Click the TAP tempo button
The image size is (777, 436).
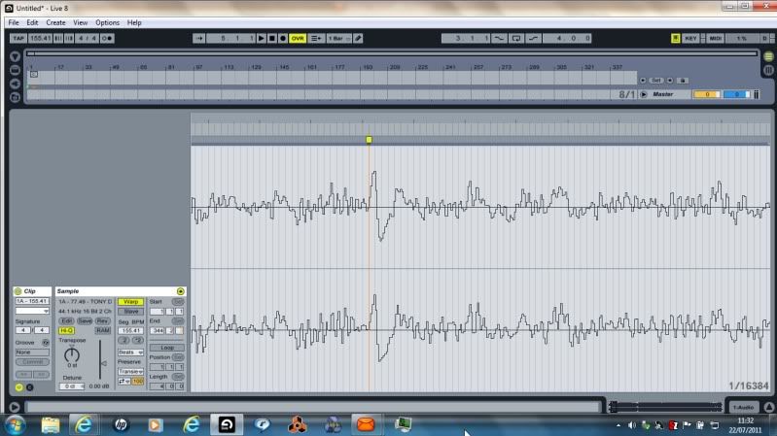(x=18, y=38)
